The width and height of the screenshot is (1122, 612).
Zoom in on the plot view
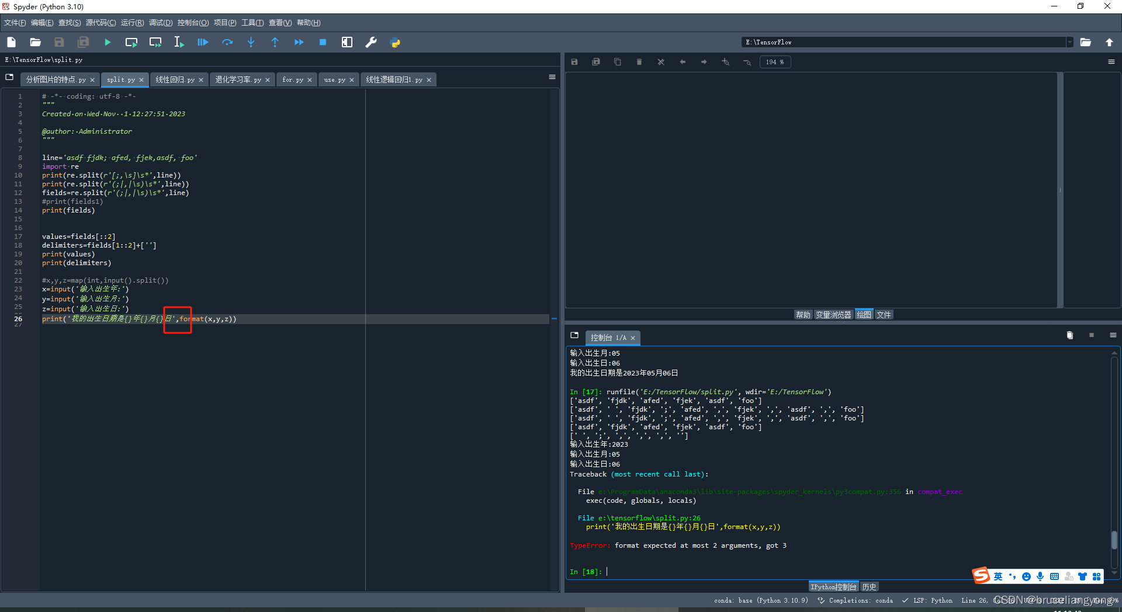click(x=725, y=61)
